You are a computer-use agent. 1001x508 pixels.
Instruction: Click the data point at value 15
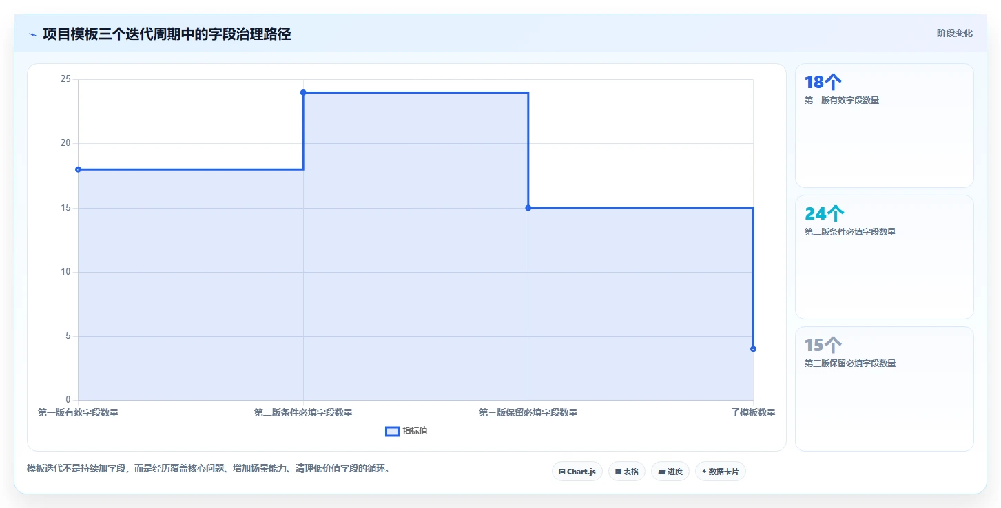pos(528,208)
